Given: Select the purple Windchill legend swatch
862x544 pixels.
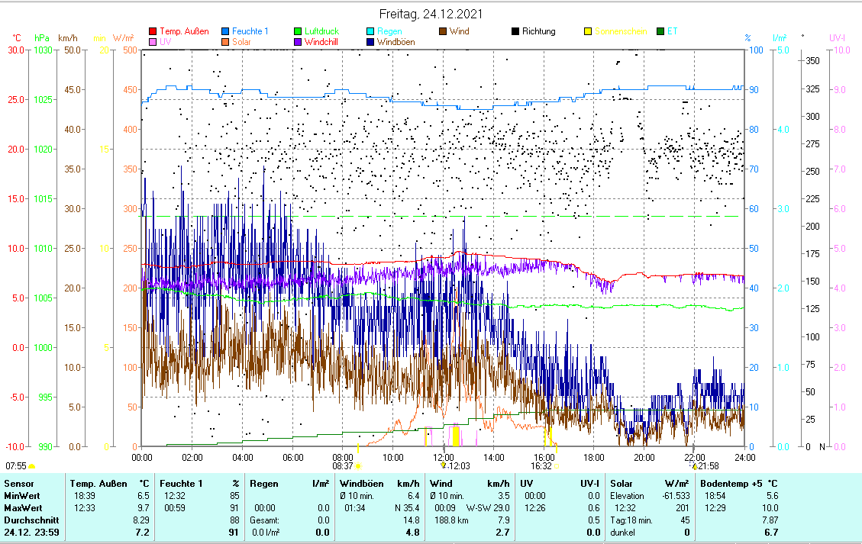Looking at the screenshot, I should tap(298, 43).
